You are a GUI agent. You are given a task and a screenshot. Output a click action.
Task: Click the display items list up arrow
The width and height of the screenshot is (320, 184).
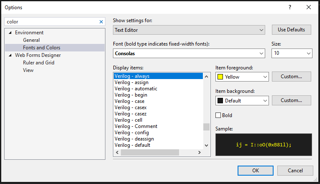coord(206,77)
